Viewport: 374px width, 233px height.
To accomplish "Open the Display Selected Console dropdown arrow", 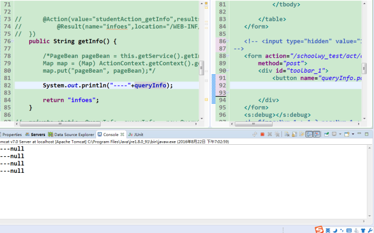I will [x=340, y=134].
